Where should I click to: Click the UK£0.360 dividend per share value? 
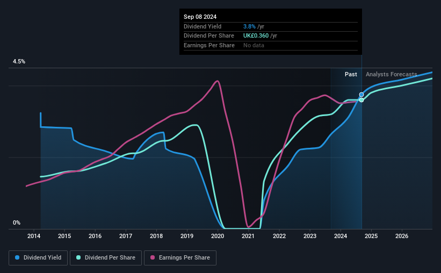pos(256,36)
